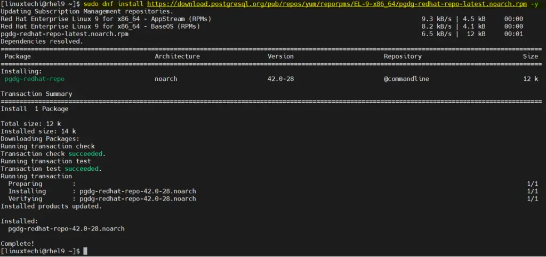Image resolution: width=546 pixels, height=257 pixels.
Task: Click the @commandline repository entry
Action: pos(406,79)
